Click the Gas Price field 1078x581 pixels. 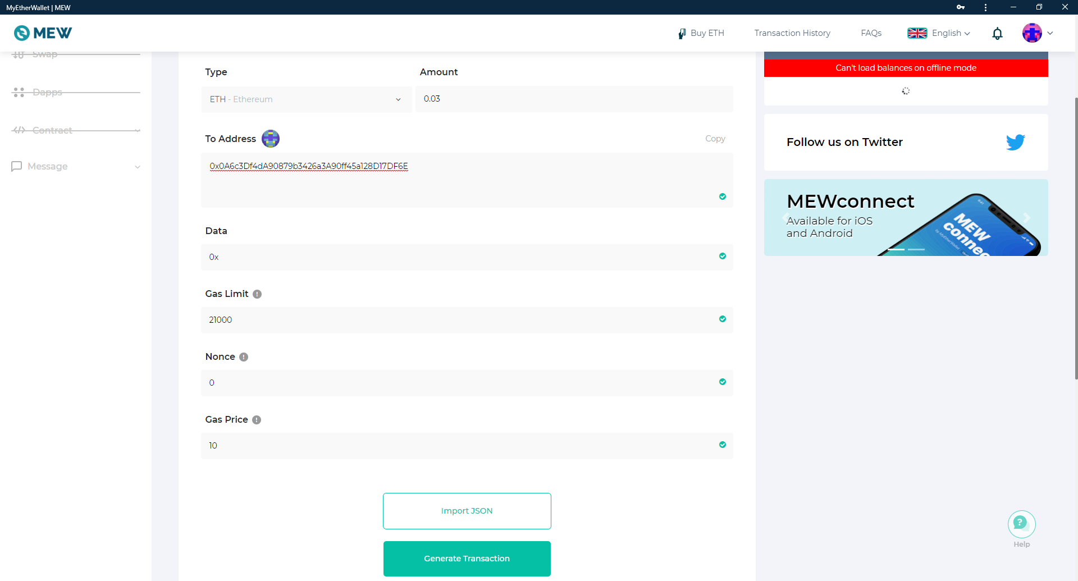coord(467,446)
